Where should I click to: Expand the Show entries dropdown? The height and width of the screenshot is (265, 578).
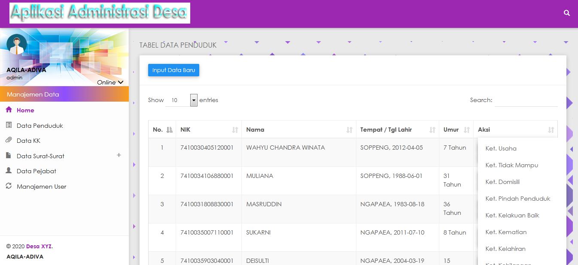194,100
